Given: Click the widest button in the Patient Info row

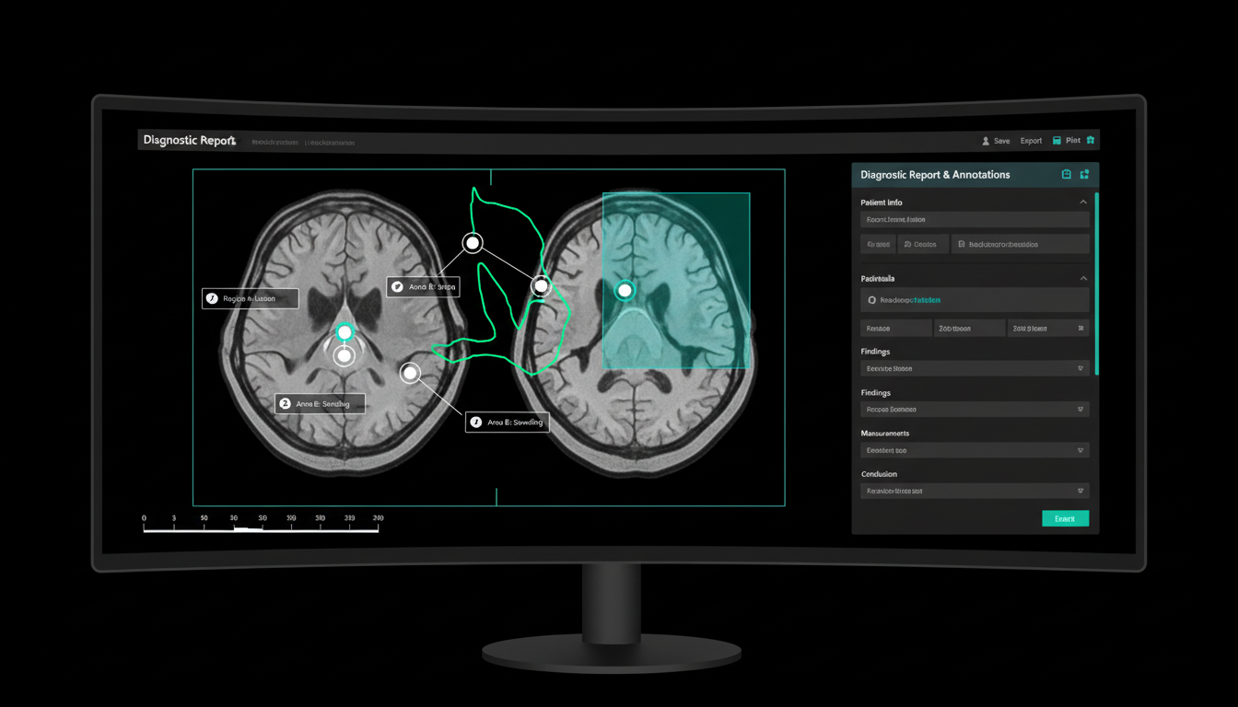Looking at the screenshot, I should (1020, 244).
